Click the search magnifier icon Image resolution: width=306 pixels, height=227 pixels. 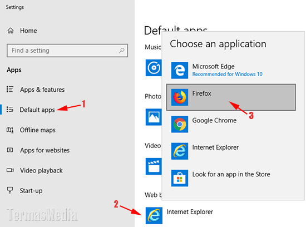tap(122, 51)
